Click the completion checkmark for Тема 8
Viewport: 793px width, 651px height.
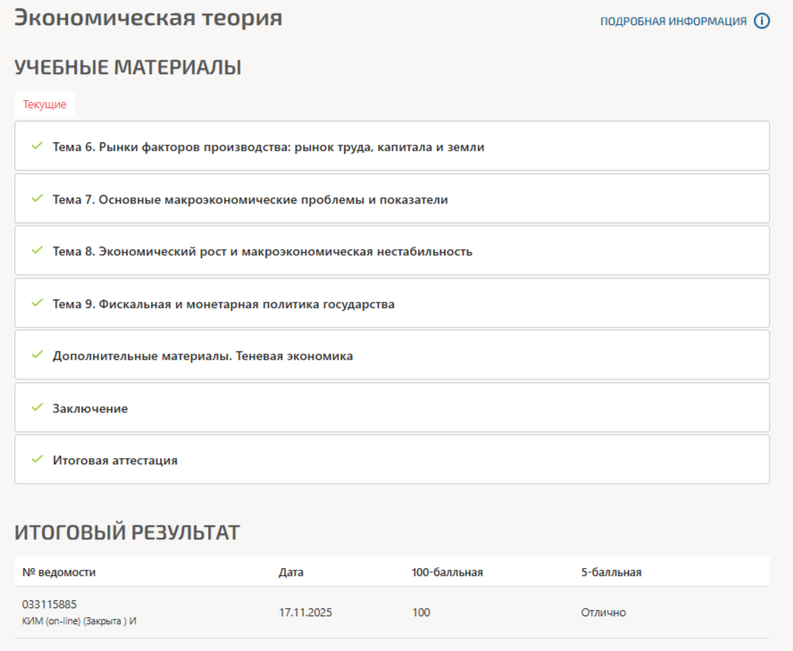coord(37,250)
